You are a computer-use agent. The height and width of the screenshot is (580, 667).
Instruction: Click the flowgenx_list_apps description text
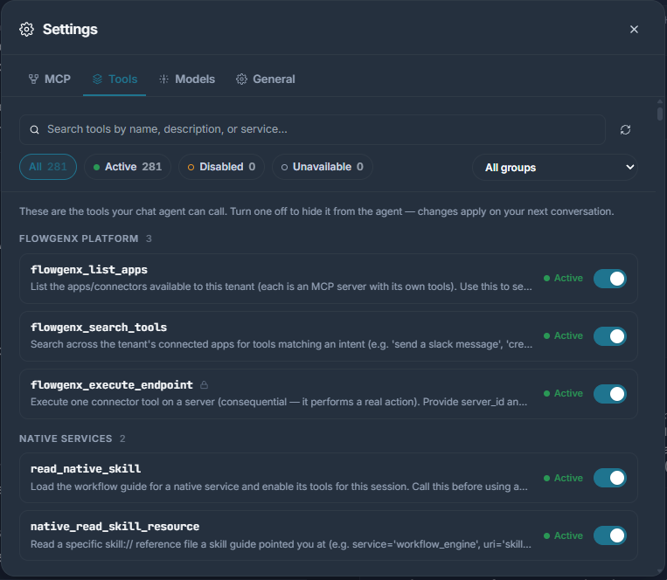pyautogui.click(x=281, y=287)
